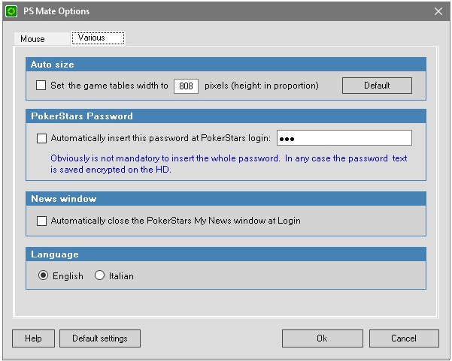Image resolution: width=452 pixels, height=361 pixels.
Task: Confirm options with the Ok button
Action: pyautogui.click(x=322, y=338)
